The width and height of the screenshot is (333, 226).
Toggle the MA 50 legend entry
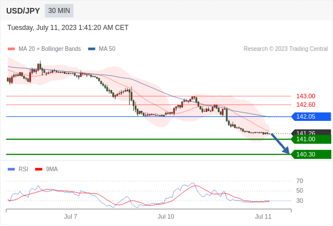[x=102, y=49]
